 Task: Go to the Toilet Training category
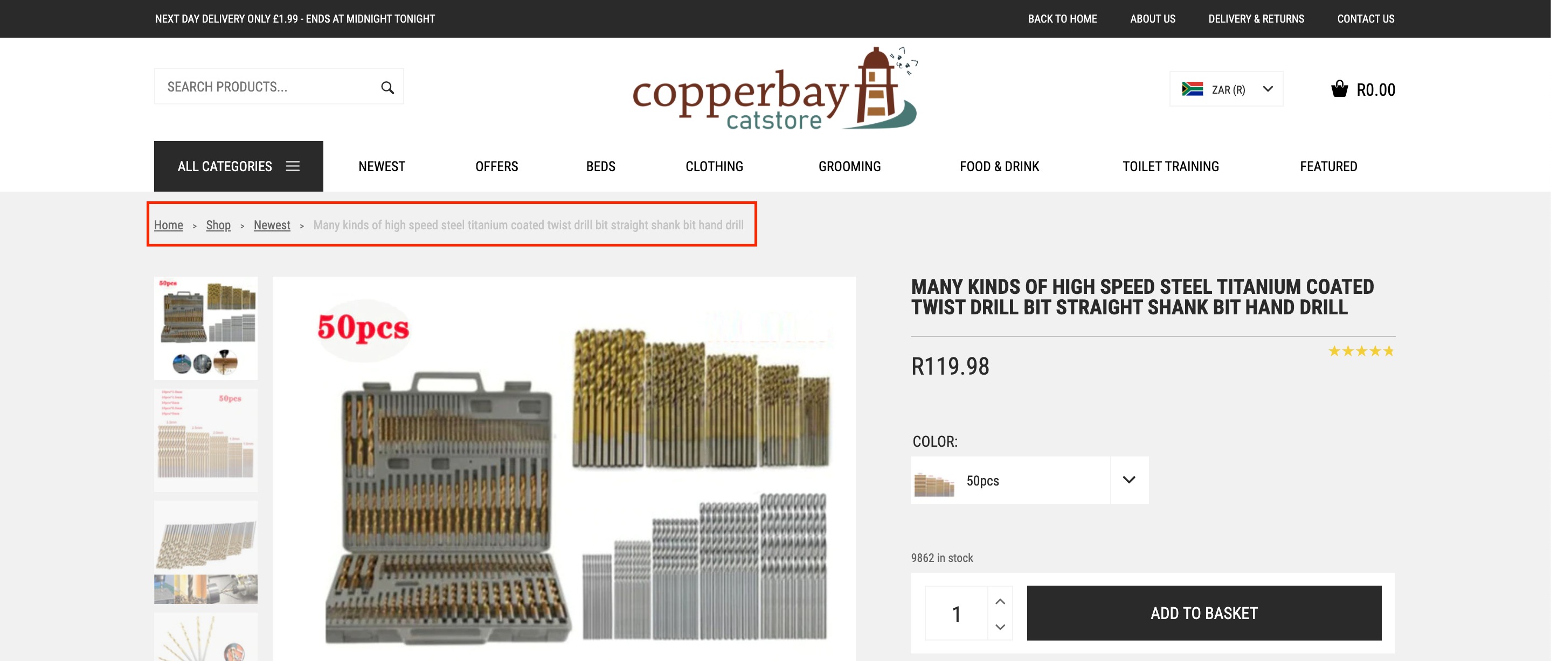[1170, 167]
